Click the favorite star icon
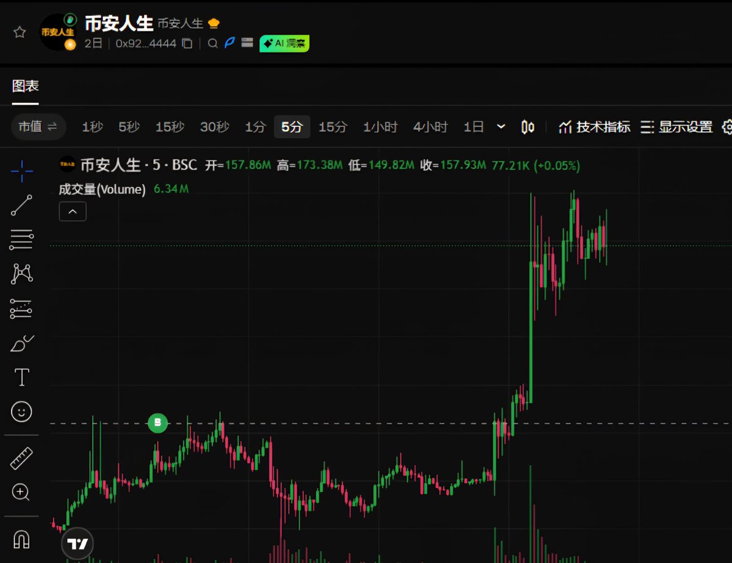The width and height of the screenshot is (732, 563). [x=20, y=32]
